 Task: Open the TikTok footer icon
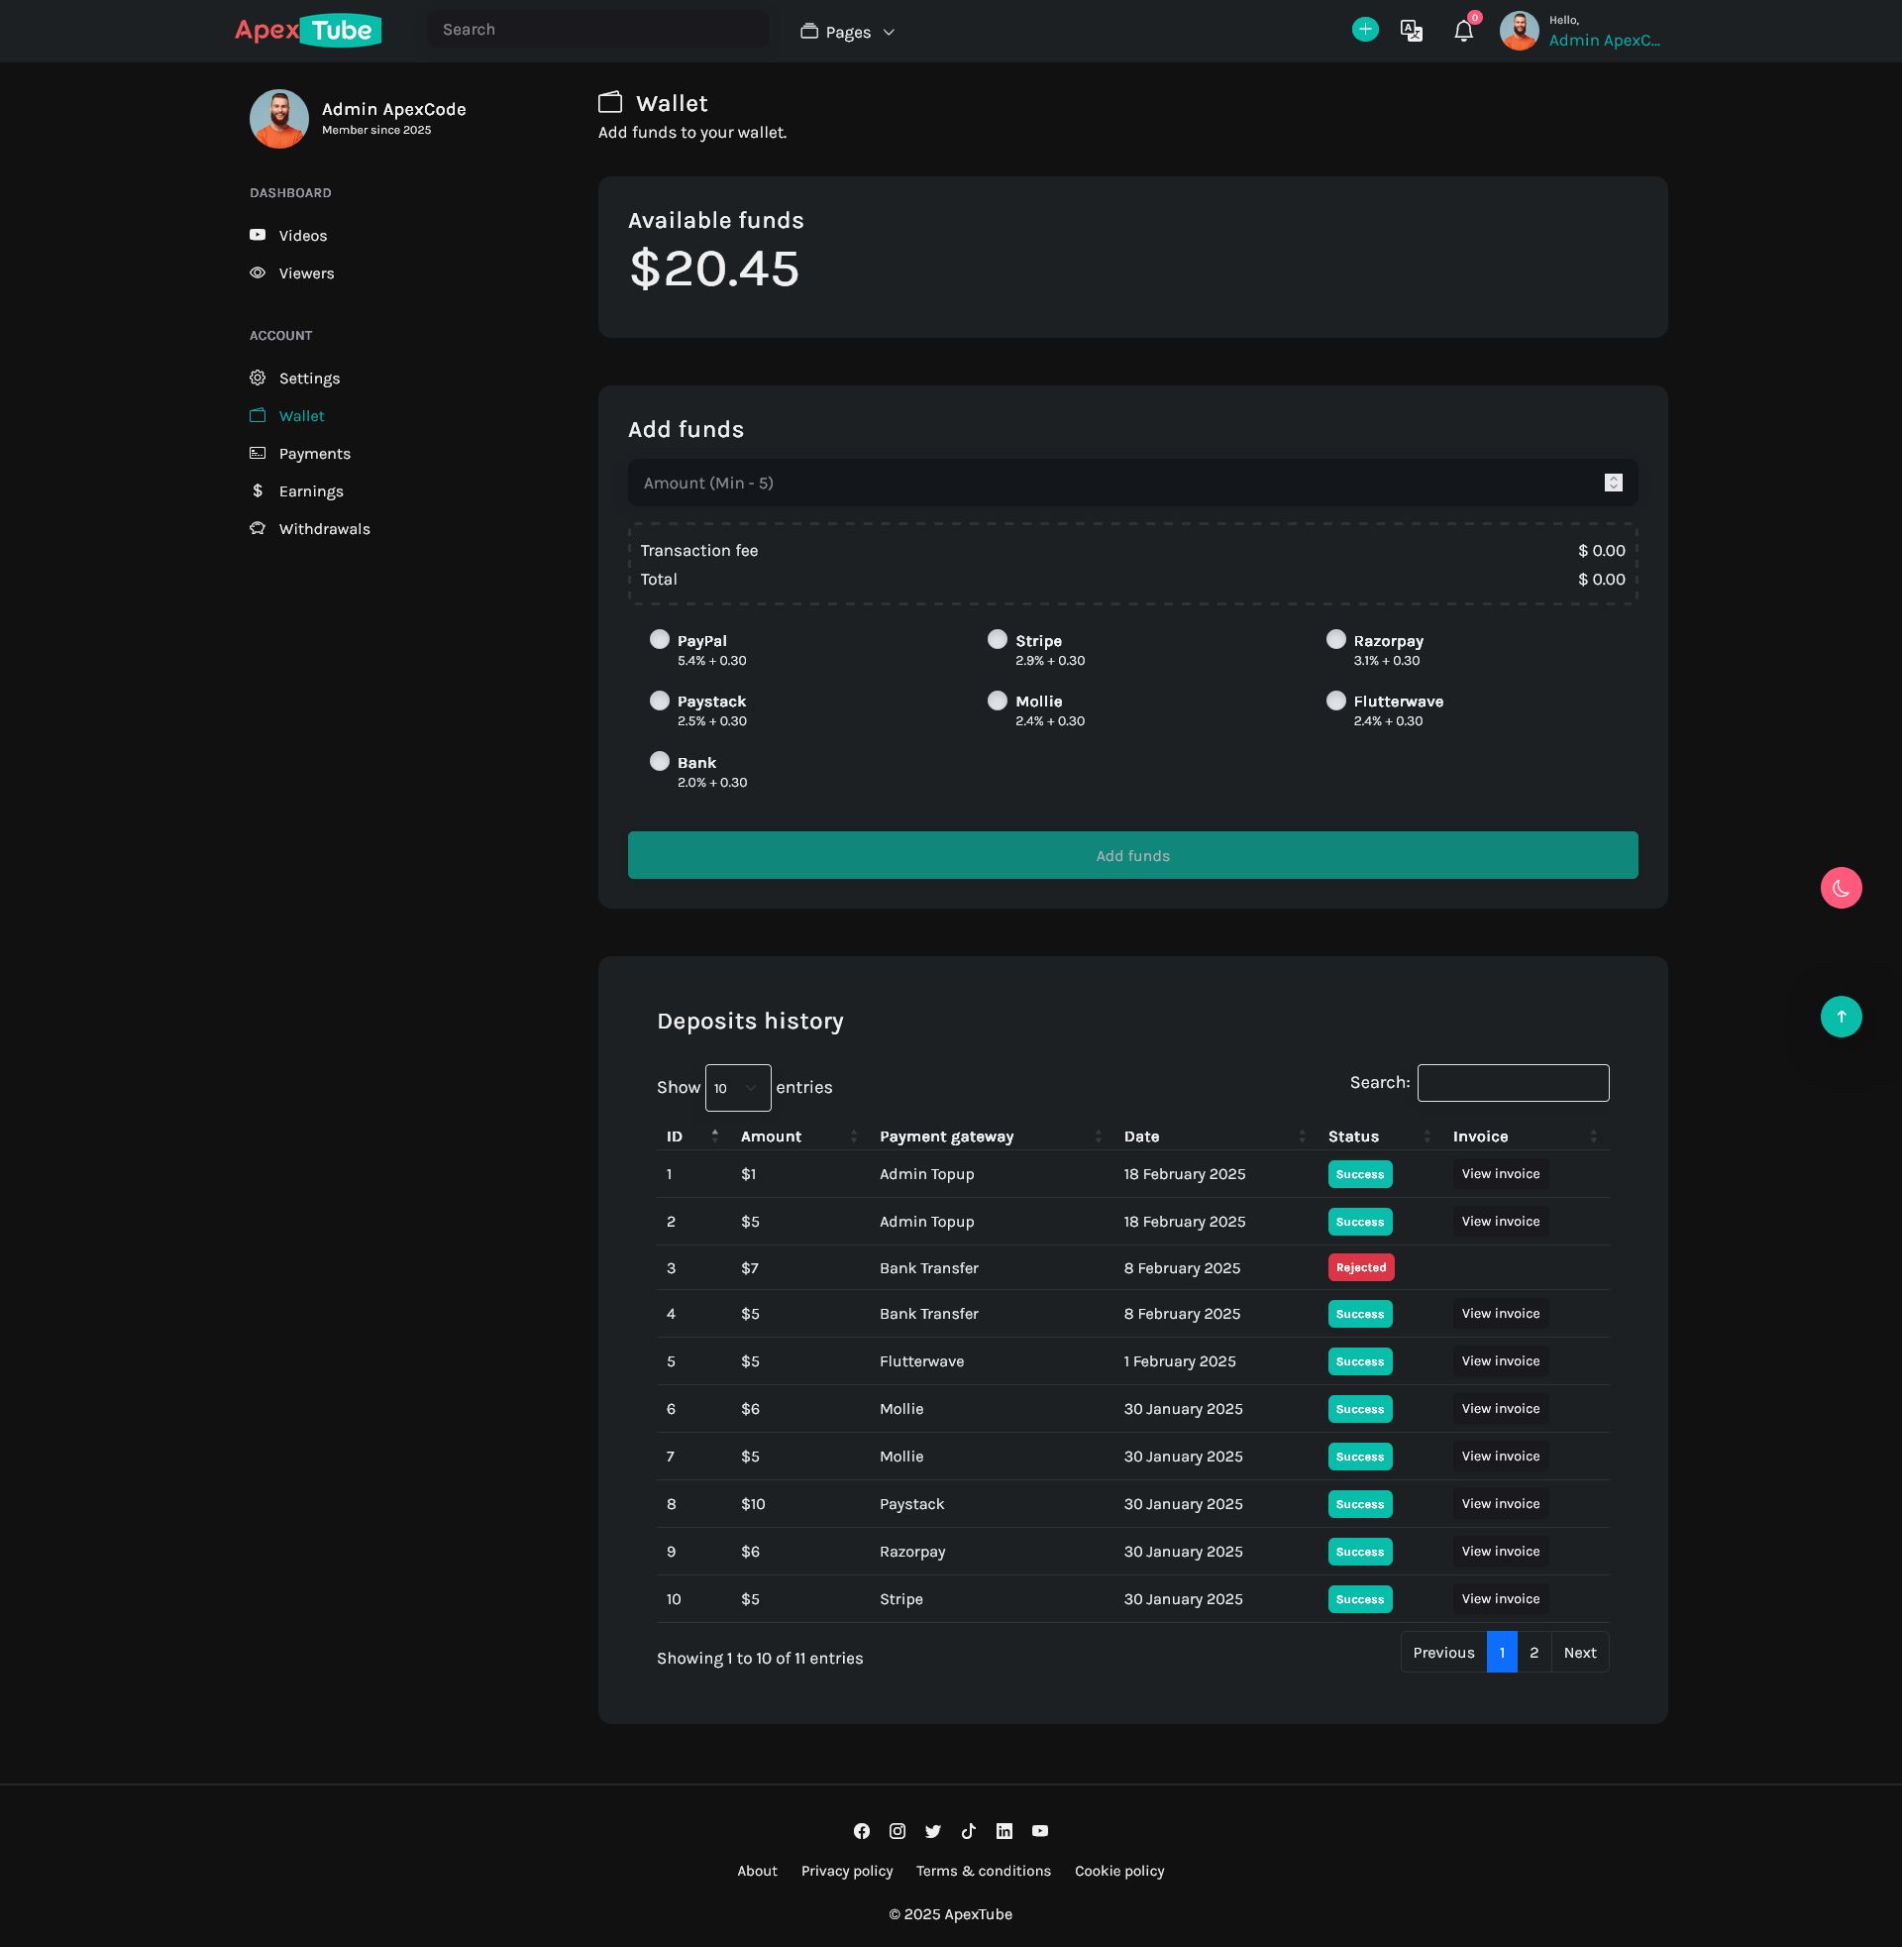[x=968, y=1830]
